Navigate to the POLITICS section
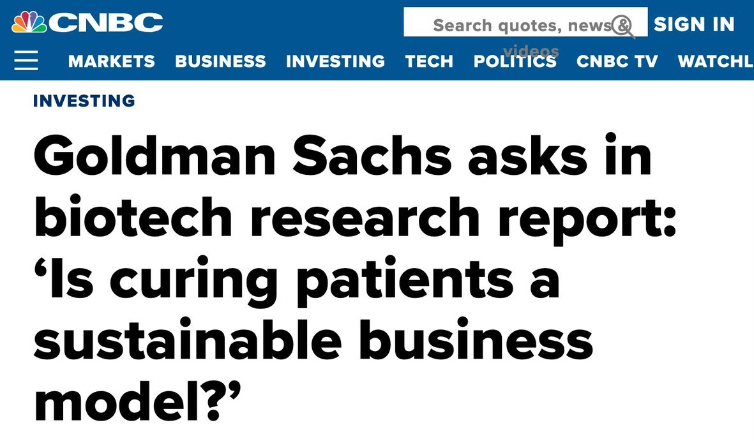 click(515, 61)
